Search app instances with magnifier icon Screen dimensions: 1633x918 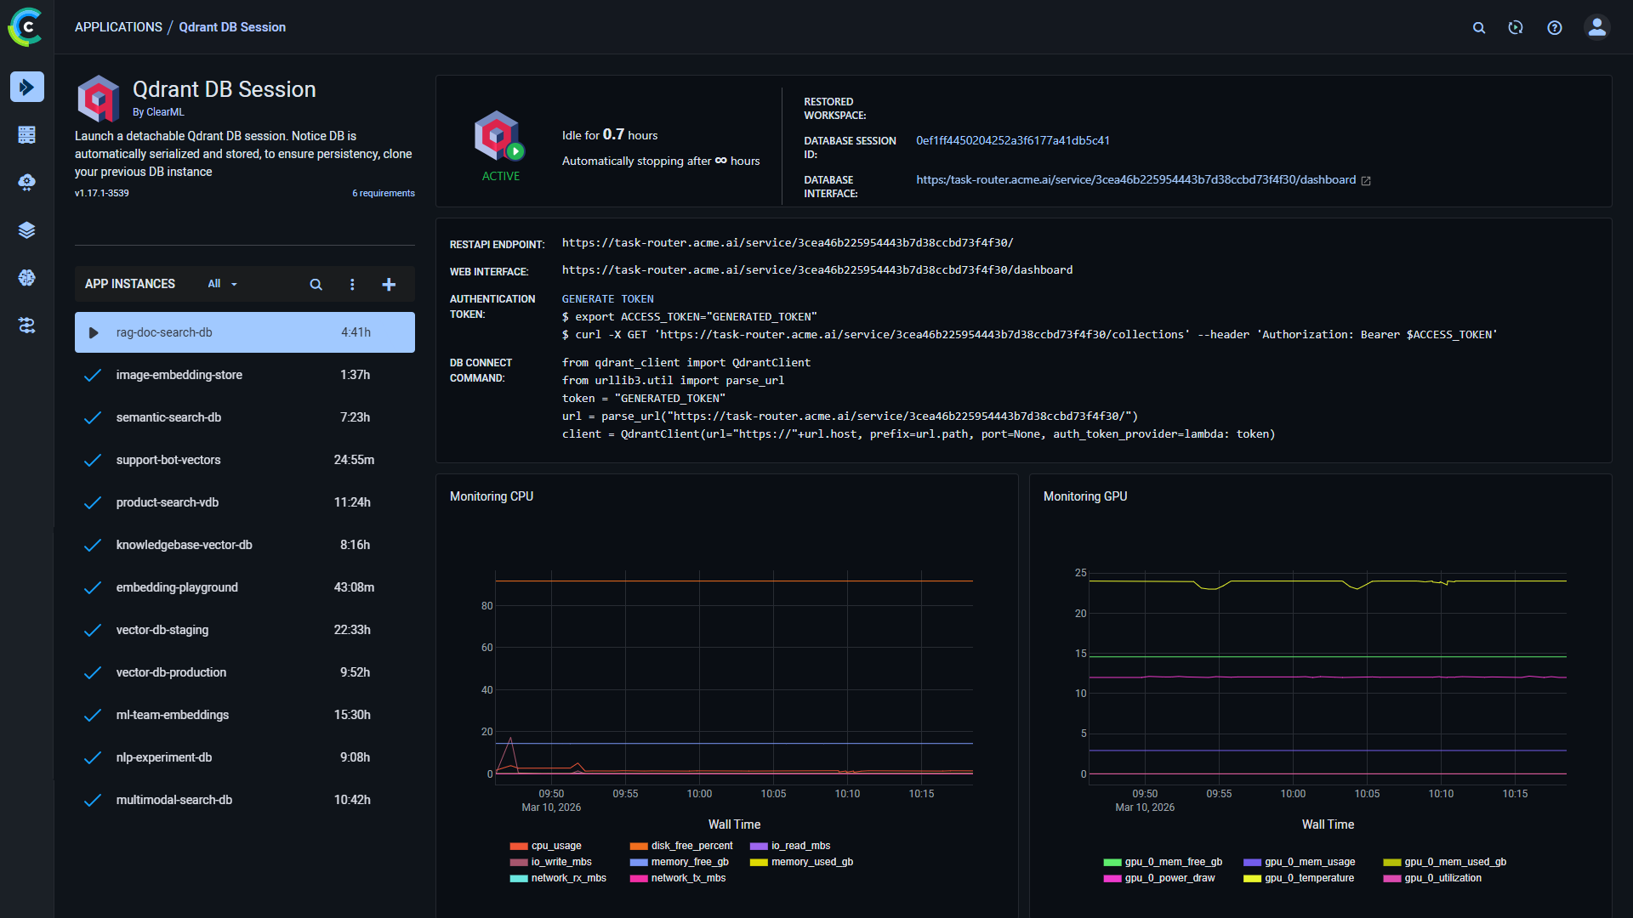click(x=316, y=284)
